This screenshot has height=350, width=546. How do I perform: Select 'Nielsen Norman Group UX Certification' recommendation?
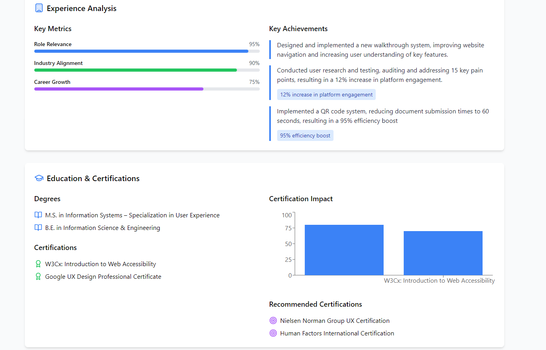pos(335,320)
